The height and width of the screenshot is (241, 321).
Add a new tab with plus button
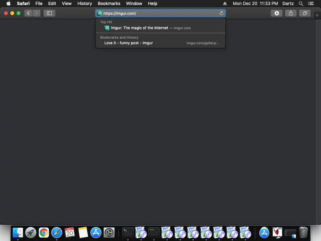(x=317, y=15)
